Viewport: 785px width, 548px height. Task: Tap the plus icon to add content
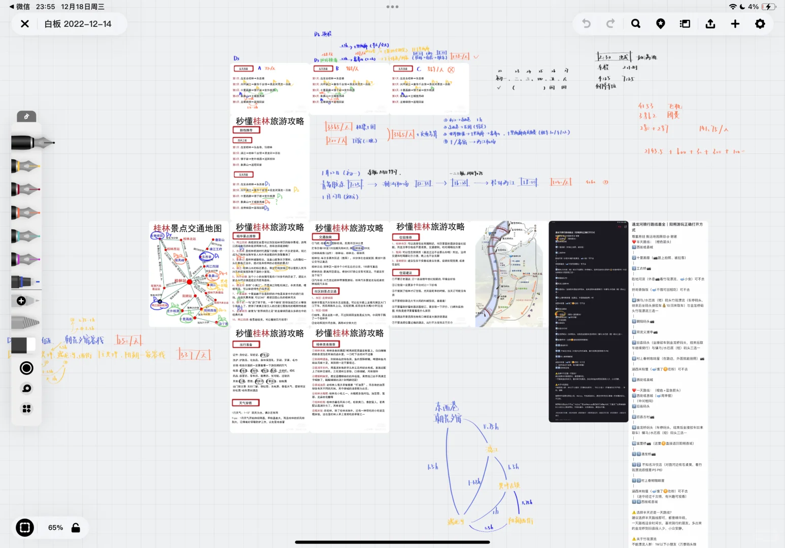pos(735,24)
